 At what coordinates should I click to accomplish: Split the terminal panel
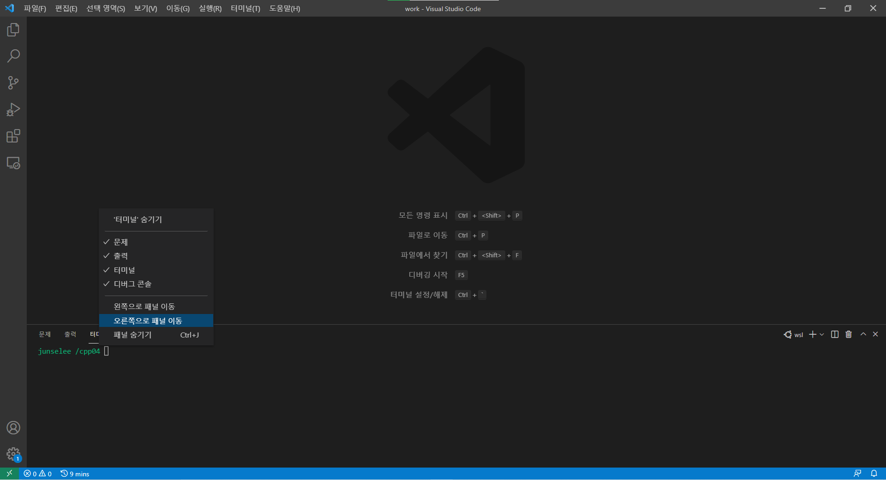click(835, 334)
